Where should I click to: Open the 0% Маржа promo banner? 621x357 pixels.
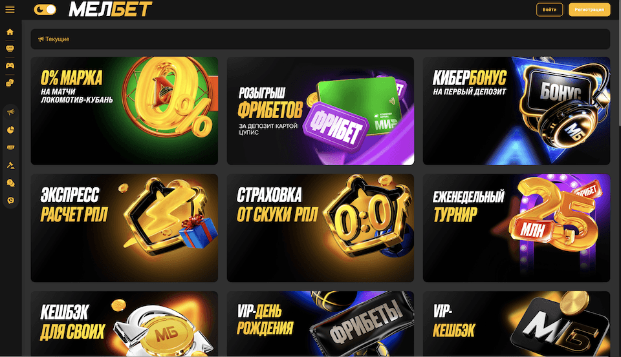tap(124, 110)
